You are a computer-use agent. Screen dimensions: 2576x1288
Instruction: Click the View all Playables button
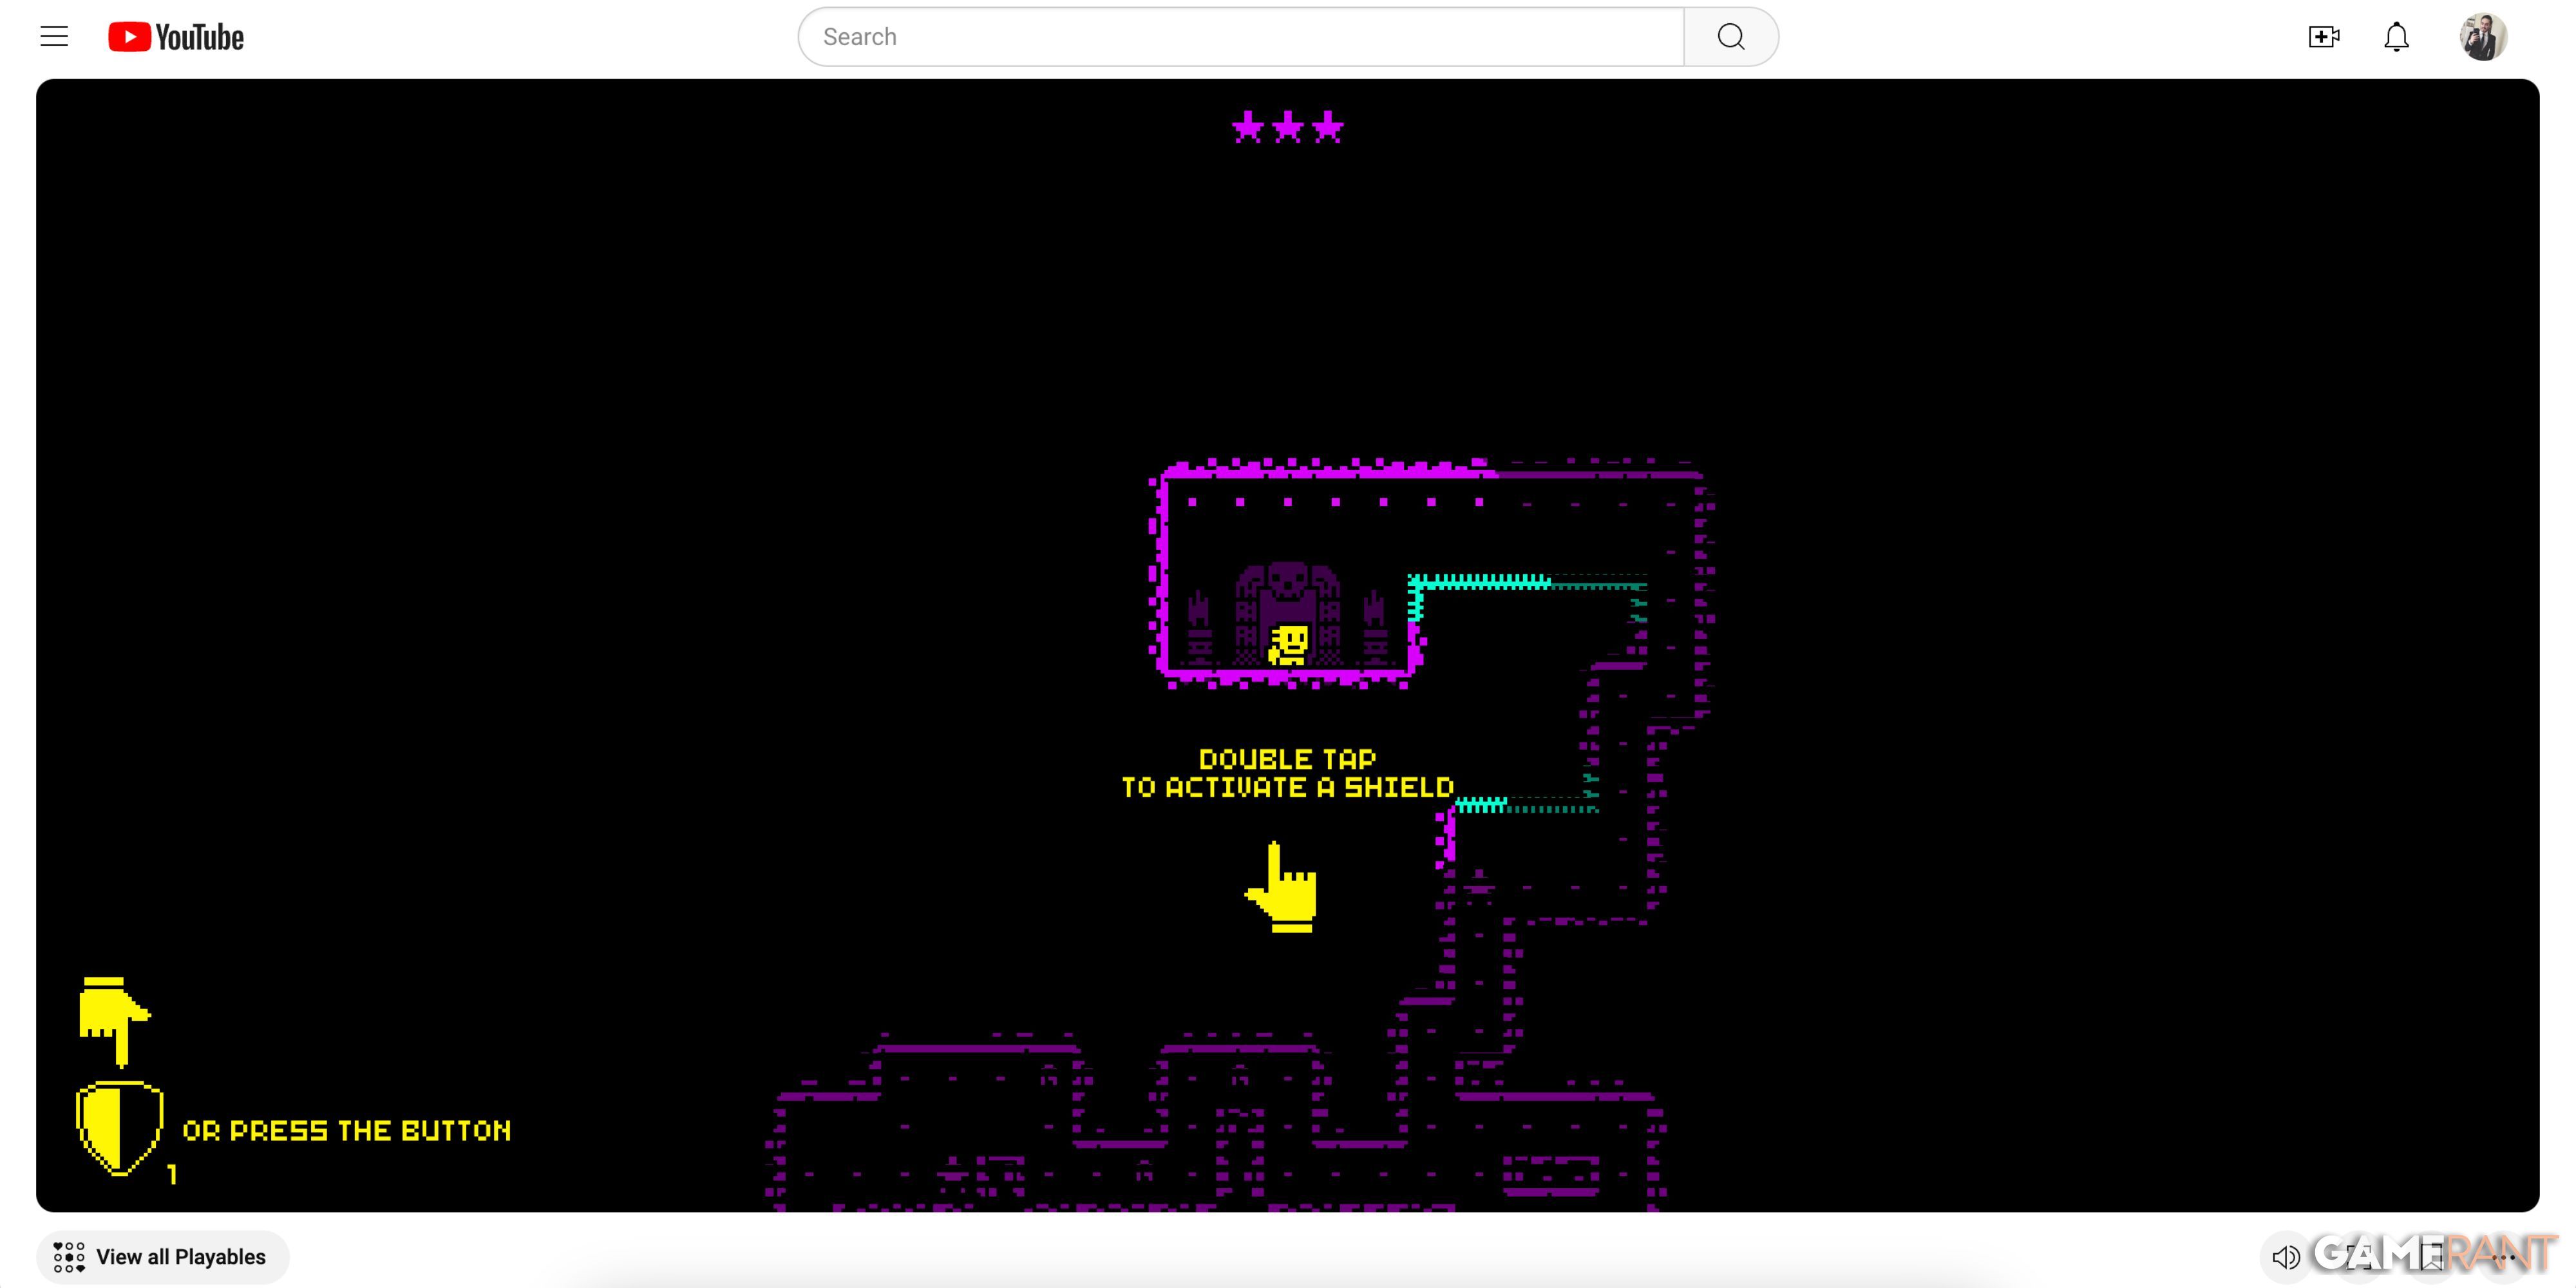(159, 1257)
